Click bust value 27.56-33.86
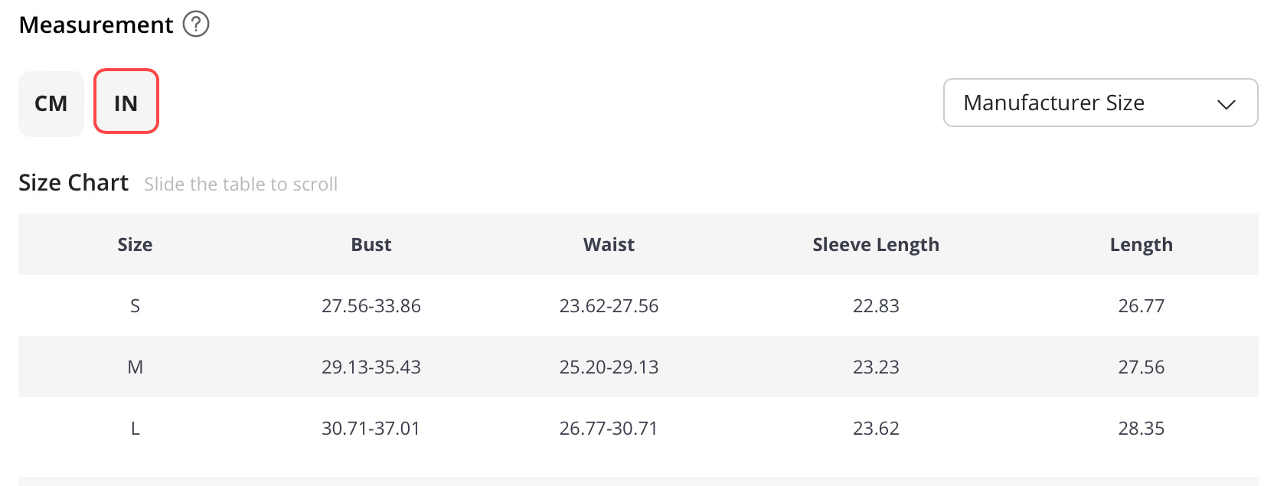1277x486 pixels. (x=371, y=306)
